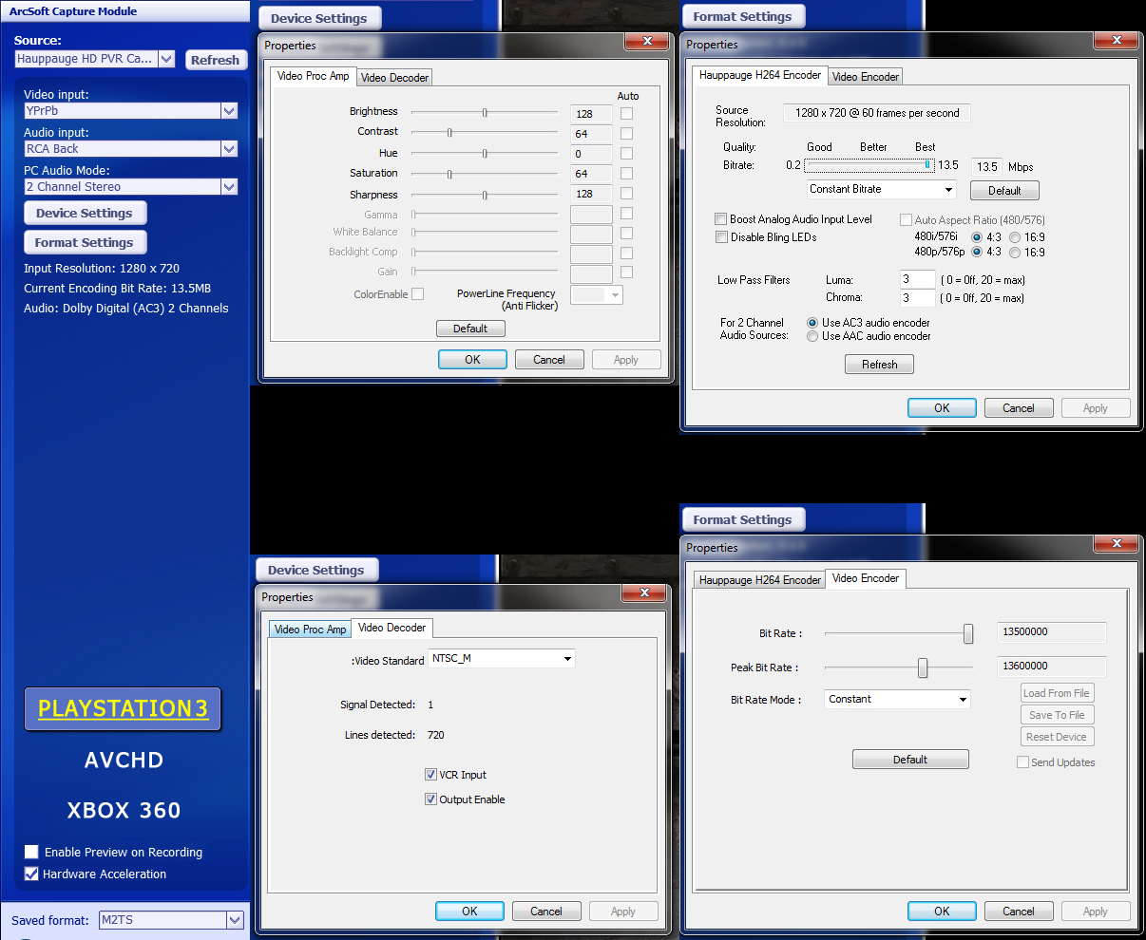Adjust the Brightness slider
This screenshot has width=1146, height=940.
tap(485, 112)
